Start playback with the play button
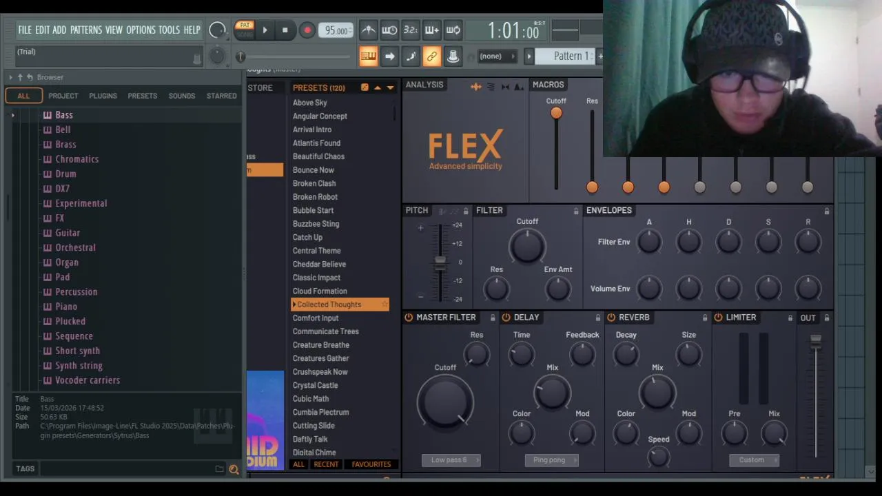Viewport: 882px width, 496px height. coord(265,30)
